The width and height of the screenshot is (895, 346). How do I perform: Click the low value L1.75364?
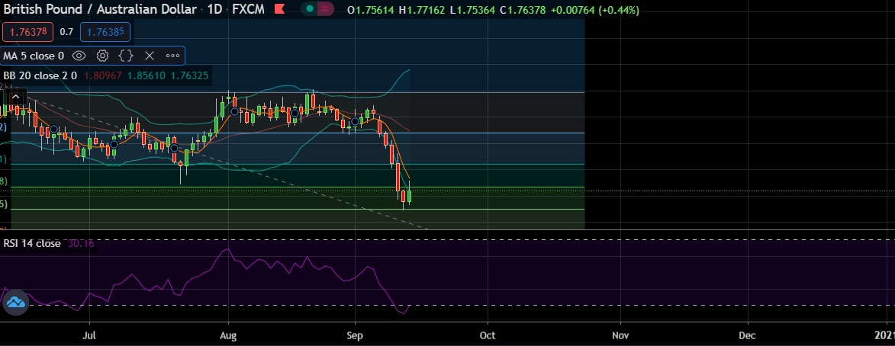coord(472,10)
